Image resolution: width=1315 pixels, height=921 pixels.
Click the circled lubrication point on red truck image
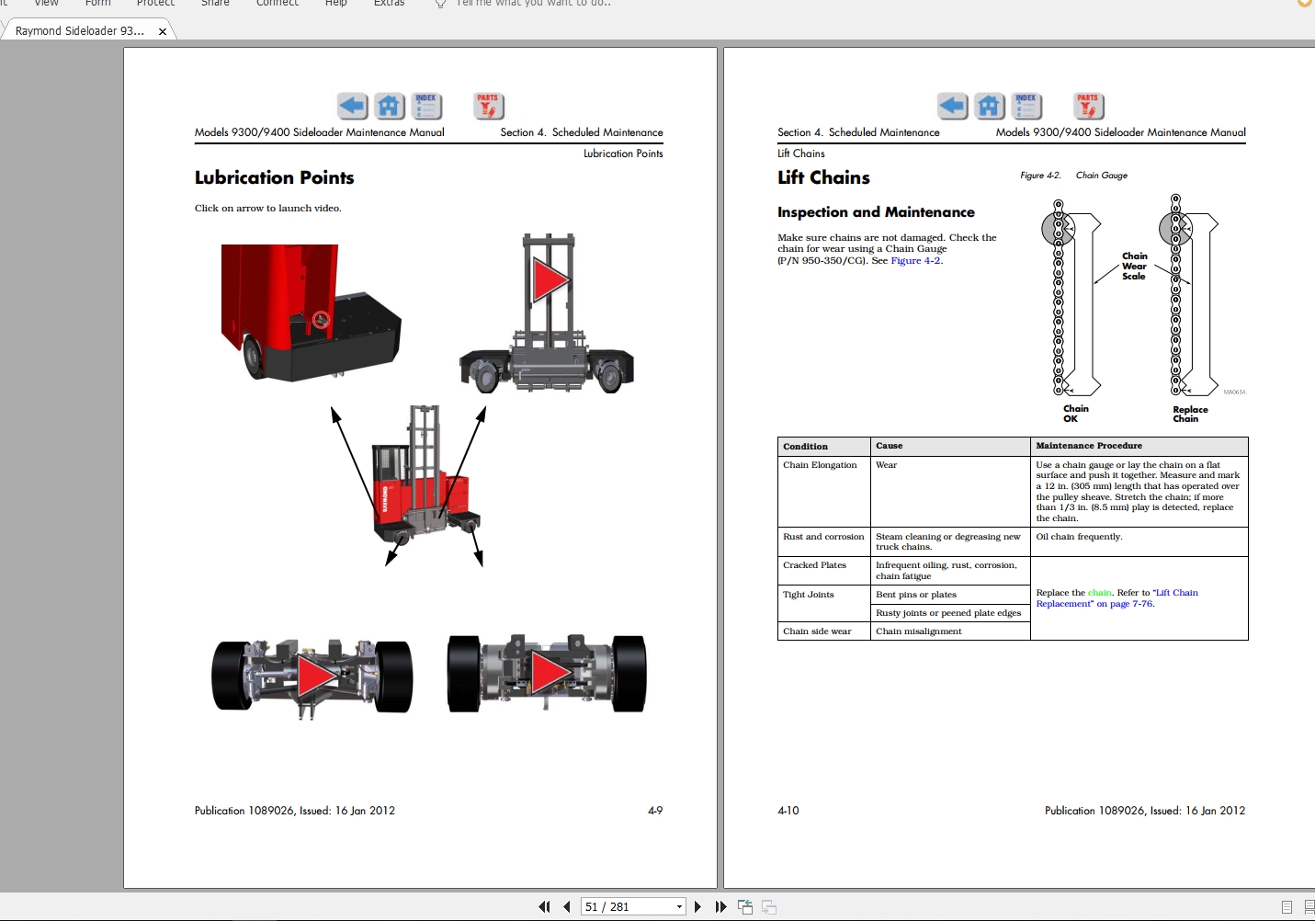(x=321, y=320)
